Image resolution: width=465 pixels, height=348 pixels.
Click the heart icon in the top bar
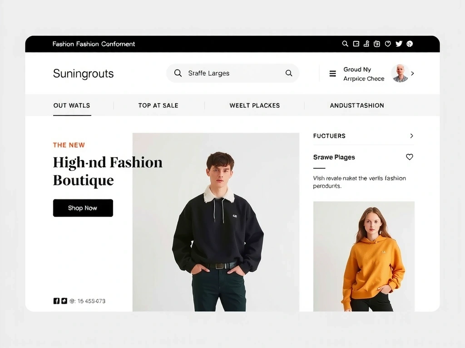(388, 43)
